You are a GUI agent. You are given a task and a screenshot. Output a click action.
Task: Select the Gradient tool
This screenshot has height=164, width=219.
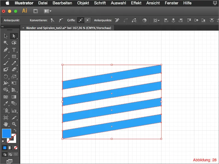[14, 97]
